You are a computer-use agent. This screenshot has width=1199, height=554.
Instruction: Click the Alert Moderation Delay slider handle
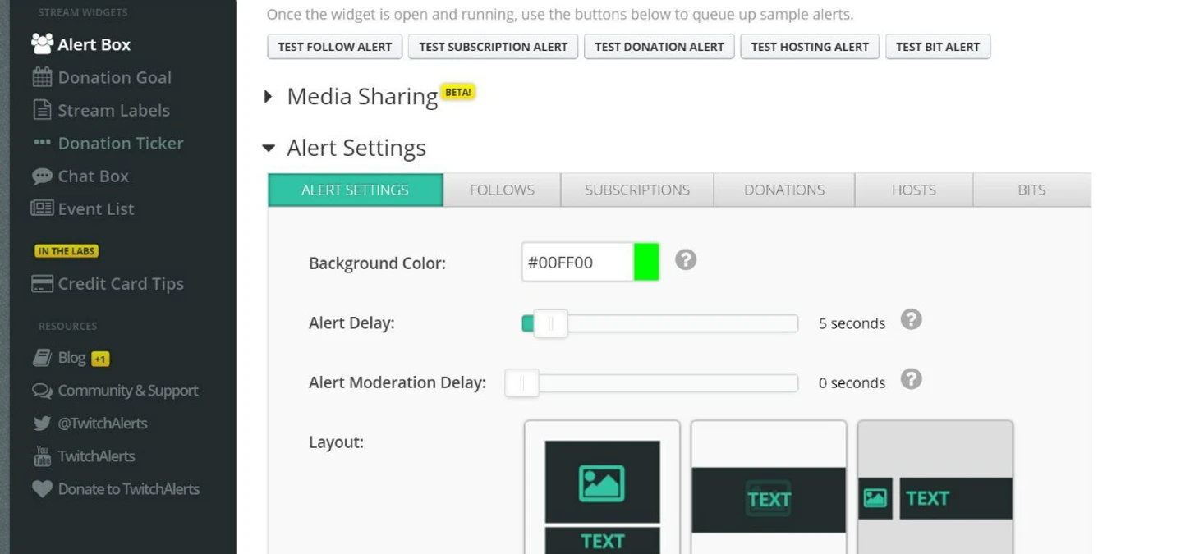[521, 382]
